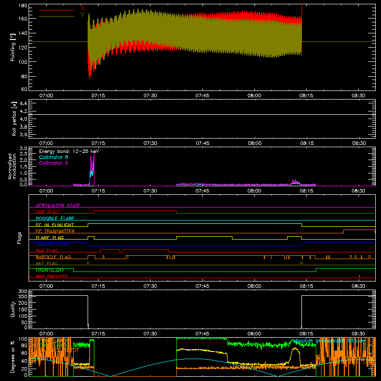Click the PARTICLE_FLAG label

tap(53, 257)
